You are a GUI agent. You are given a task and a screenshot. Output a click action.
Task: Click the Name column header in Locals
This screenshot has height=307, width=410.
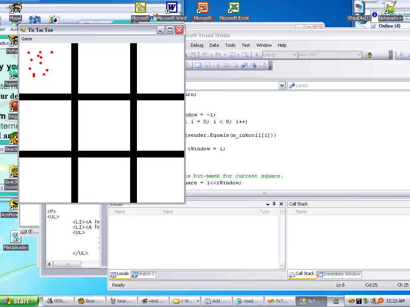click(135, 212)
